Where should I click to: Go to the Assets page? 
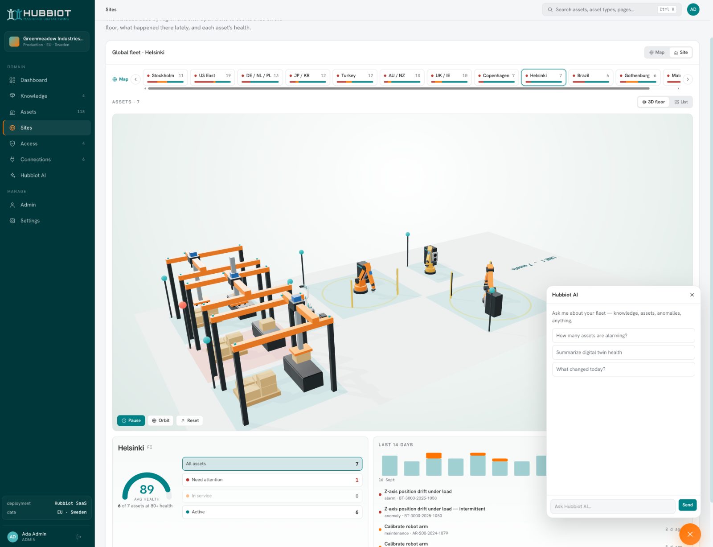point(47,112)
